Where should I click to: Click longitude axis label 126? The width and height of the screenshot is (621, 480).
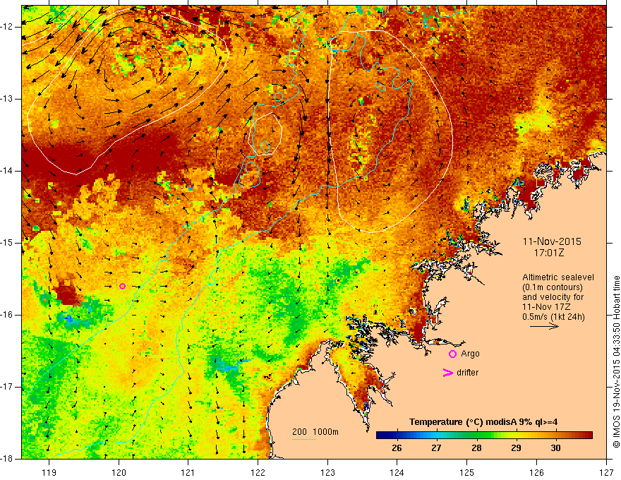[536, 472]
